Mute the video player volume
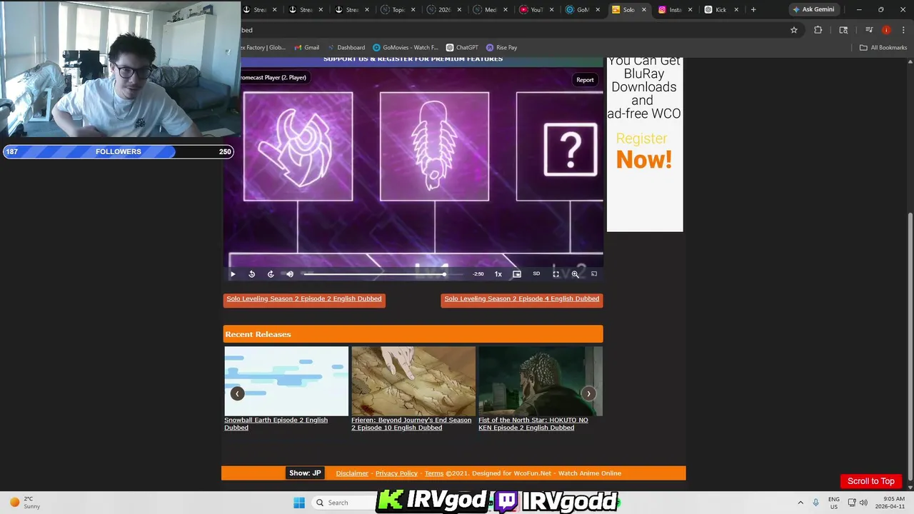Screen dimensions: 914x514 (289, 274)
